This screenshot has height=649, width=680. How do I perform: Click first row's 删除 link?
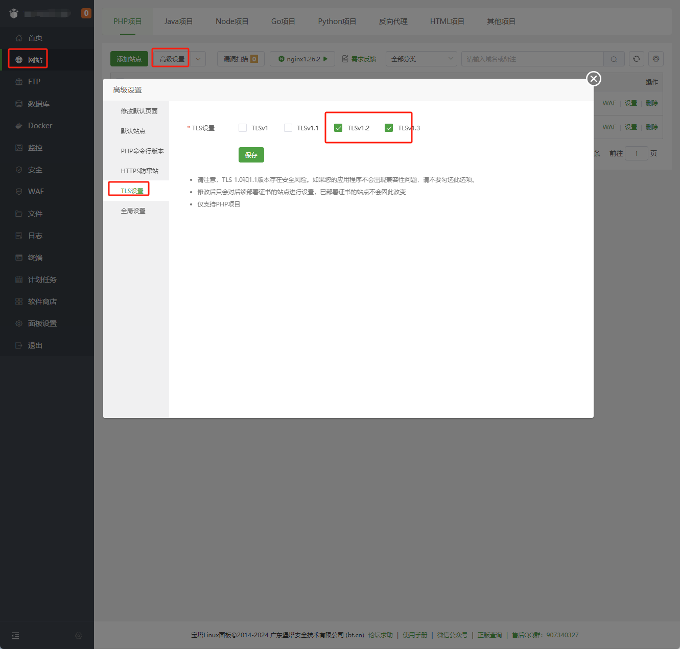[x=652, y=103]
